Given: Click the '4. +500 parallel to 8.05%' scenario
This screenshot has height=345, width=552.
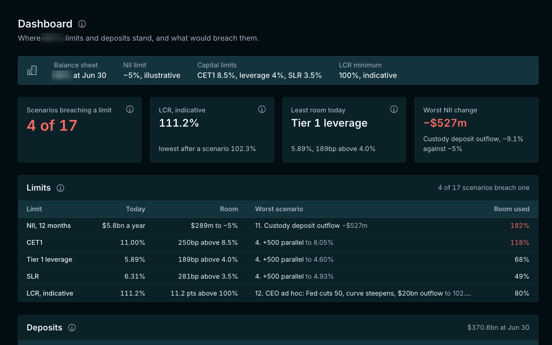Looking at the screenshot, I should [x=294, y=242].
